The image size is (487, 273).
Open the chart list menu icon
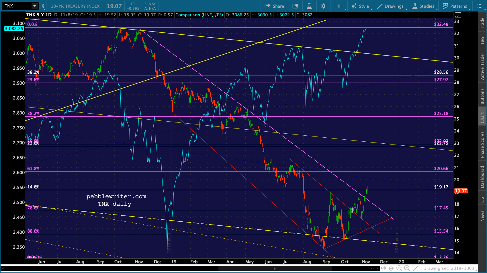click(x=479, y=6)
